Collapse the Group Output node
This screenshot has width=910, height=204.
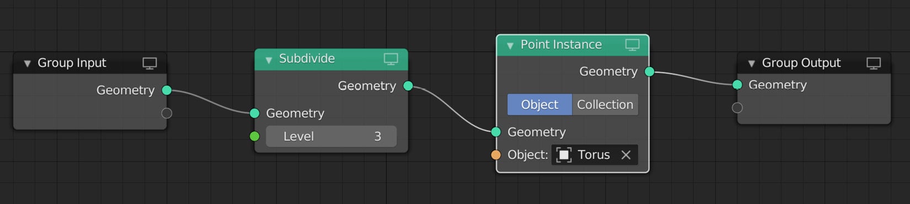pyautogui.click(x=751, y=64)
